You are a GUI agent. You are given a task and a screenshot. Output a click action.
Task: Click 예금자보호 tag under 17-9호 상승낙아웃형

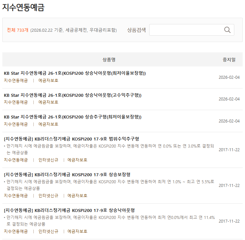point(77,231)
